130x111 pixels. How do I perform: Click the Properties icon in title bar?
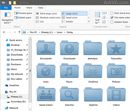coord(10,3)
